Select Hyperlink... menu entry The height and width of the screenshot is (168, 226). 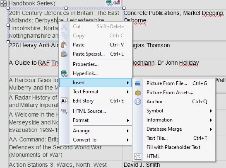point(96,73)
